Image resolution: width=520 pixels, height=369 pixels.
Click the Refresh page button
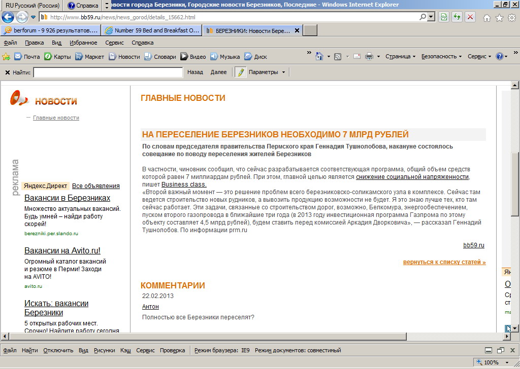click(x=457, y=17)
